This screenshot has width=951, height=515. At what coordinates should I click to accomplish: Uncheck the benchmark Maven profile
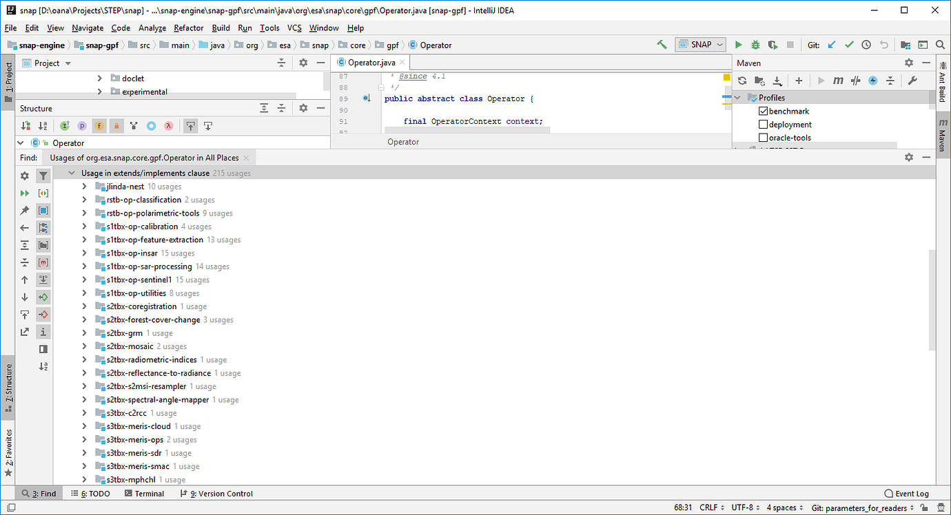pyautogui.click(x=764, y=111)
